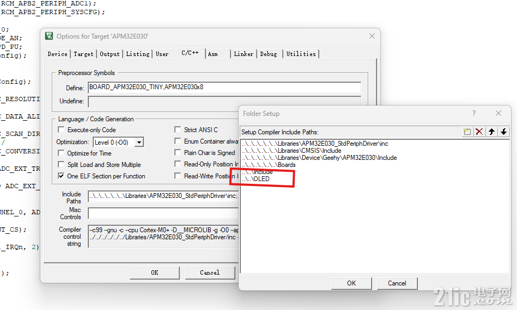Image resolution: width=517 pixels, height=310 pixels.
Task: Close the Folder Setup dialog
Action: [498, 113]
